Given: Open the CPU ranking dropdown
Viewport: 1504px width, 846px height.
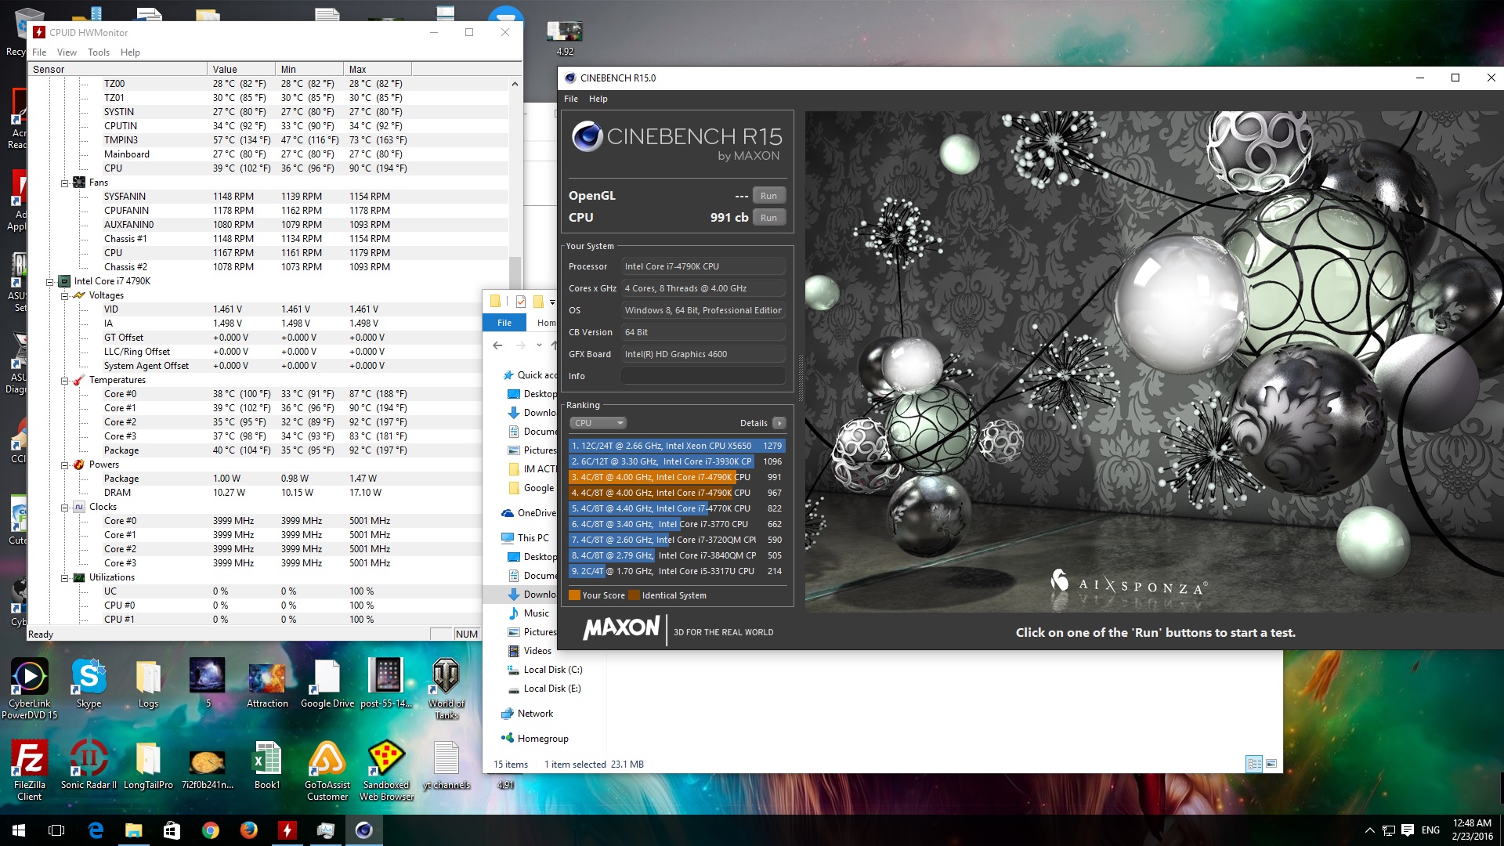Looking at the screenshot, I should [x=598, y=423].
